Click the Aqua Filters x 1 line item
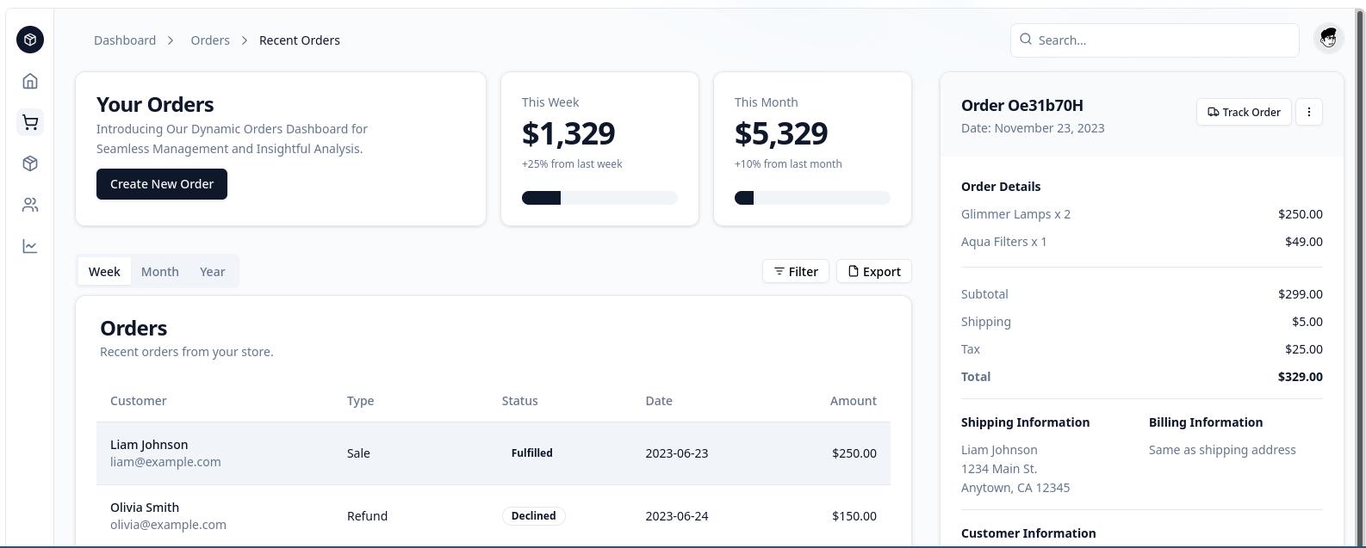Image resolution: width=1366 pixels, height=548 pixels. tap(1004, 242)
